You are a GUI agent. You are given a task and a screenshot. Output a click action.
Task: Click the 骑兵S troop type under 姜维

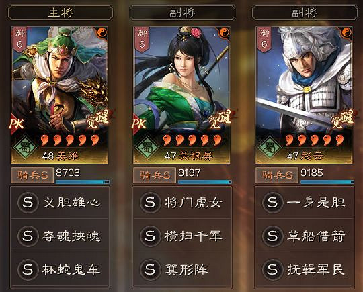[32, 175]
